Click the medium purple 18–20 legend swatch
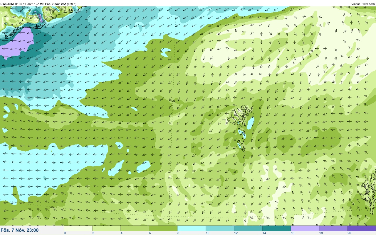Viewport: 376px width, 235px height. (333, 228)
